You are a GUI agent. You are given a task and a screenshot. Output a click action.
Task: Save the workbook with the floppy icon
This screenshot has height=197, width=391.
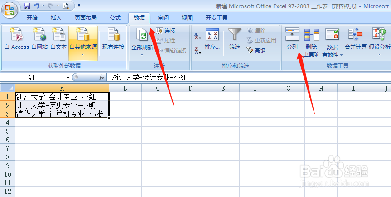[27, 6]
